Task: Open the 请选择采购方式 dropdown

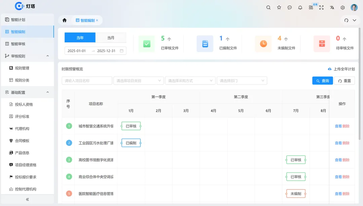Action: coord(190,81)
